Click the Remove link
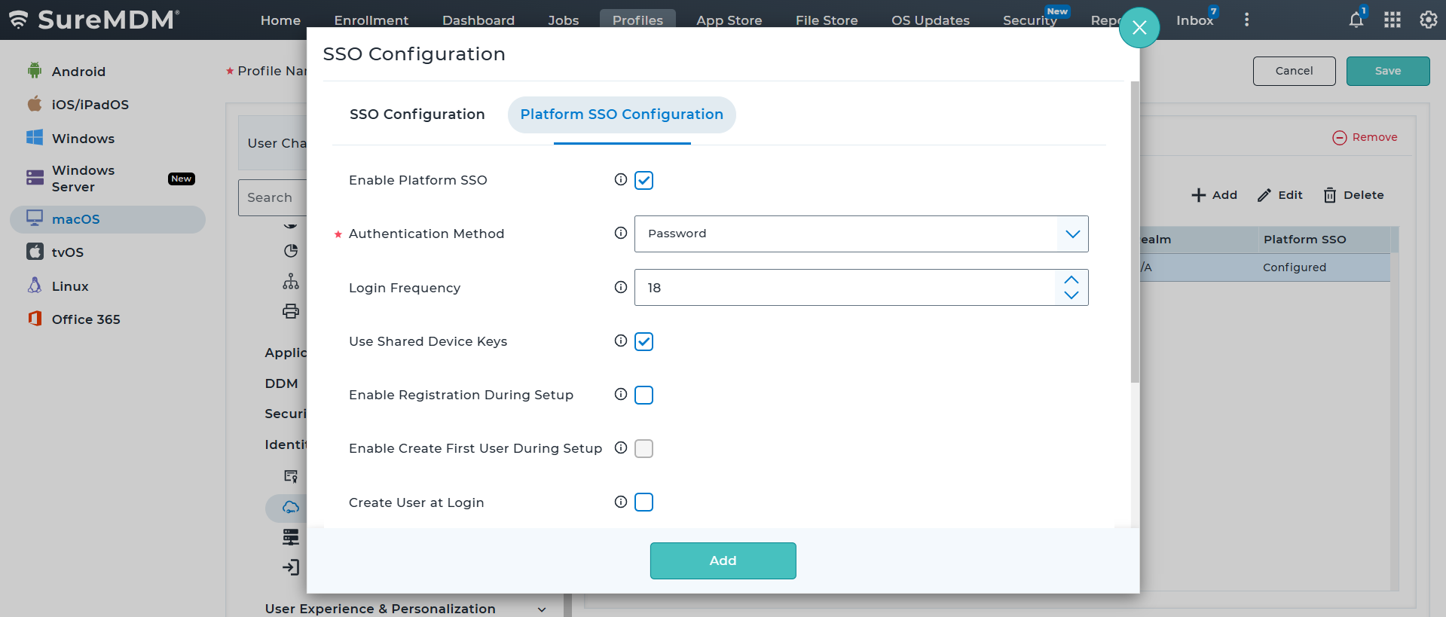 pos(1365,137)
